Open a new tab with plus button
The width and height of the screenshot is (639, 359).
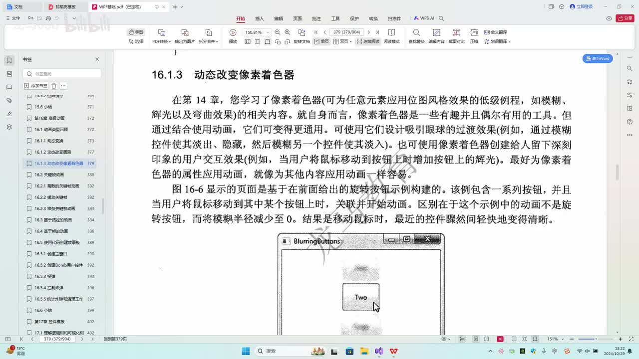tap(175, 7)
